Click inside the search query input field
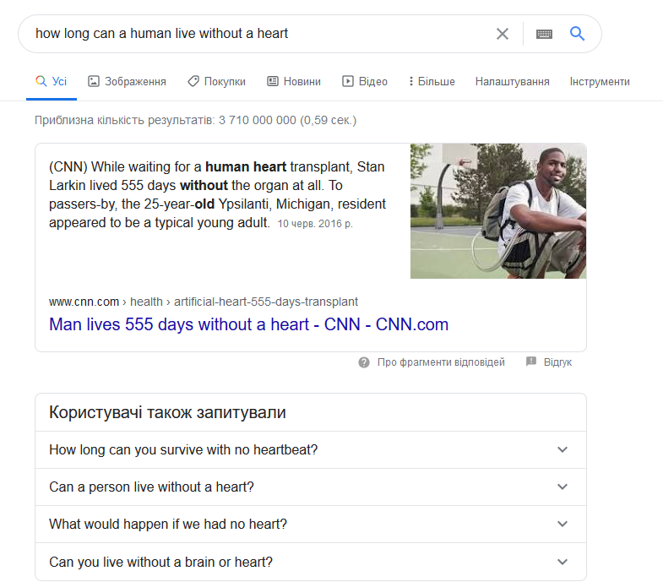663x582 pixels. tap(253, 34)
